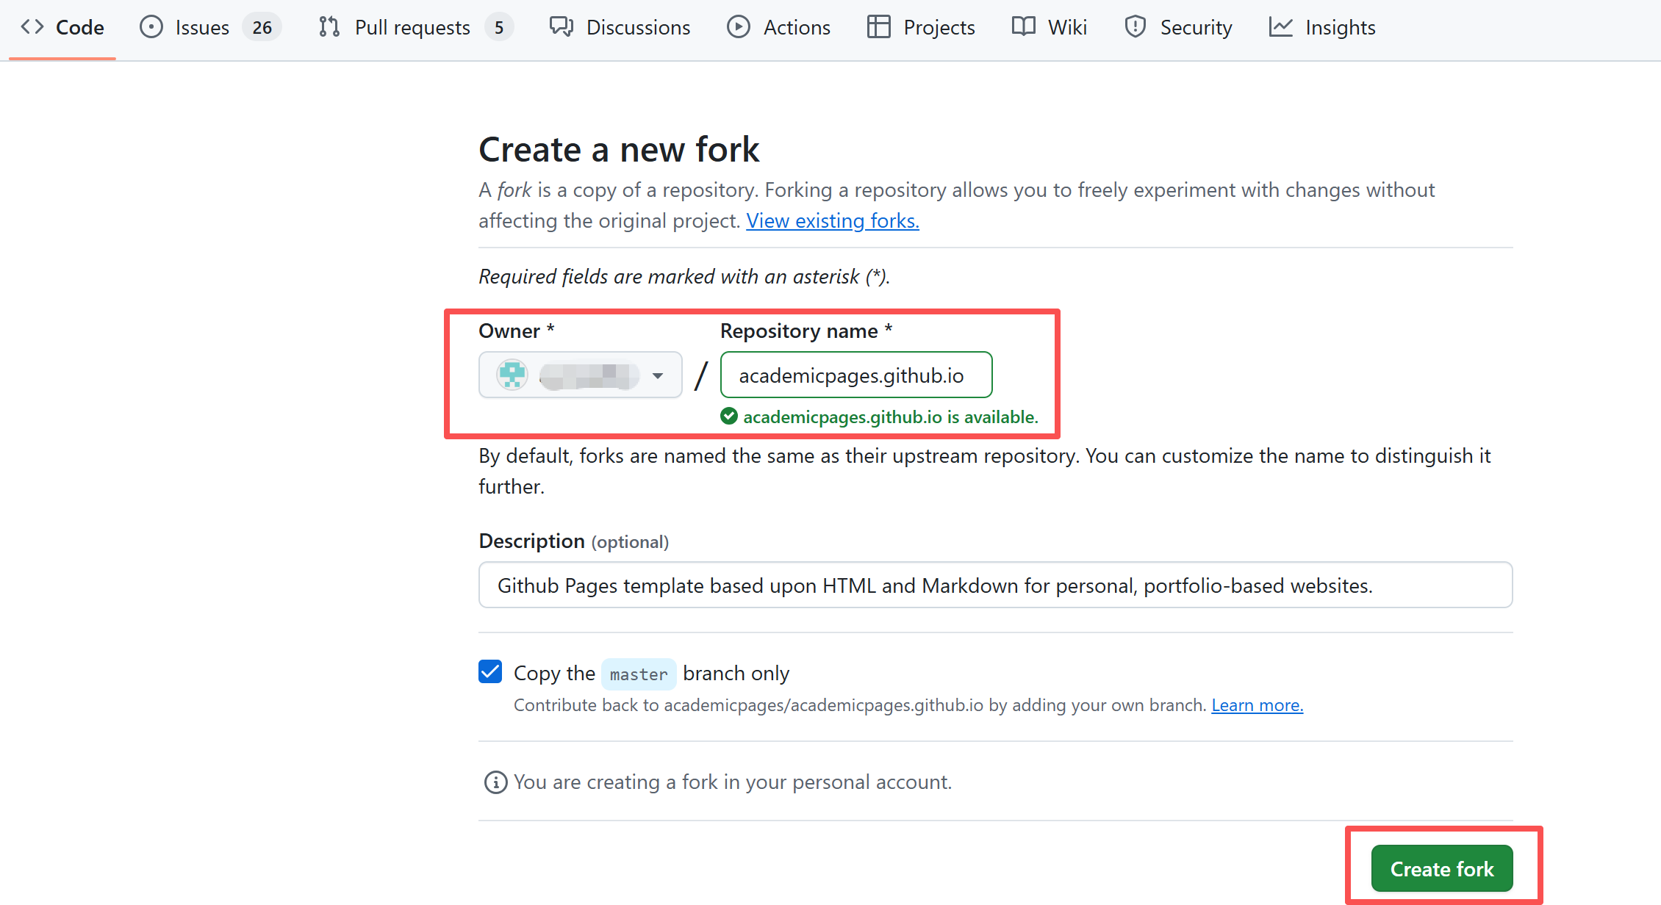
Task: Click the Issues circle-dot icon
Action: (x=151, y=26)
